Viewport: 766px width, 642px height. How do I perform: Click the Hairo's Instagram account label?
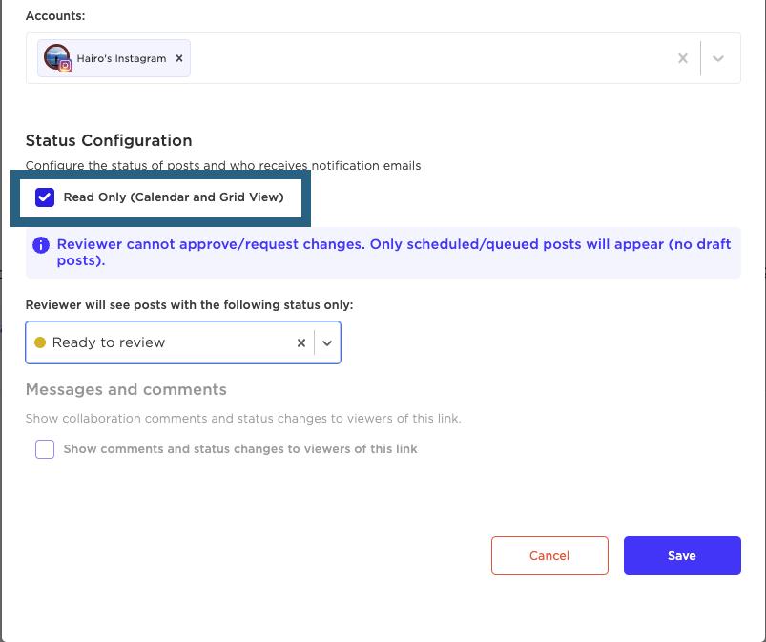121,58
